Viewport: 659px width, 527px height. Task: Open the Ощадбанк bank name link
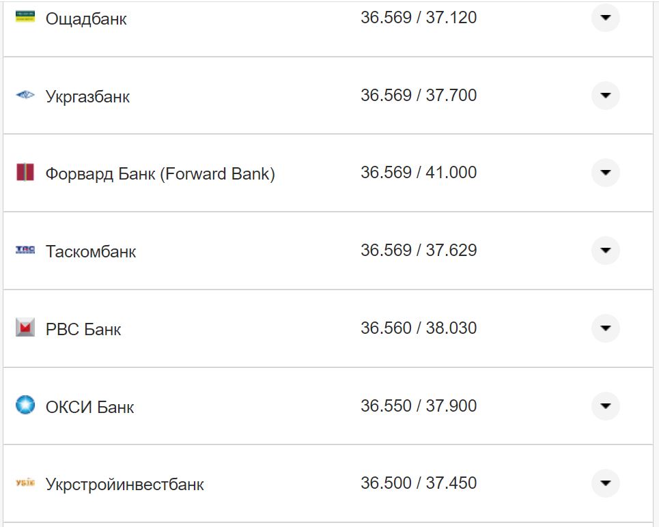tap(86, 19)
